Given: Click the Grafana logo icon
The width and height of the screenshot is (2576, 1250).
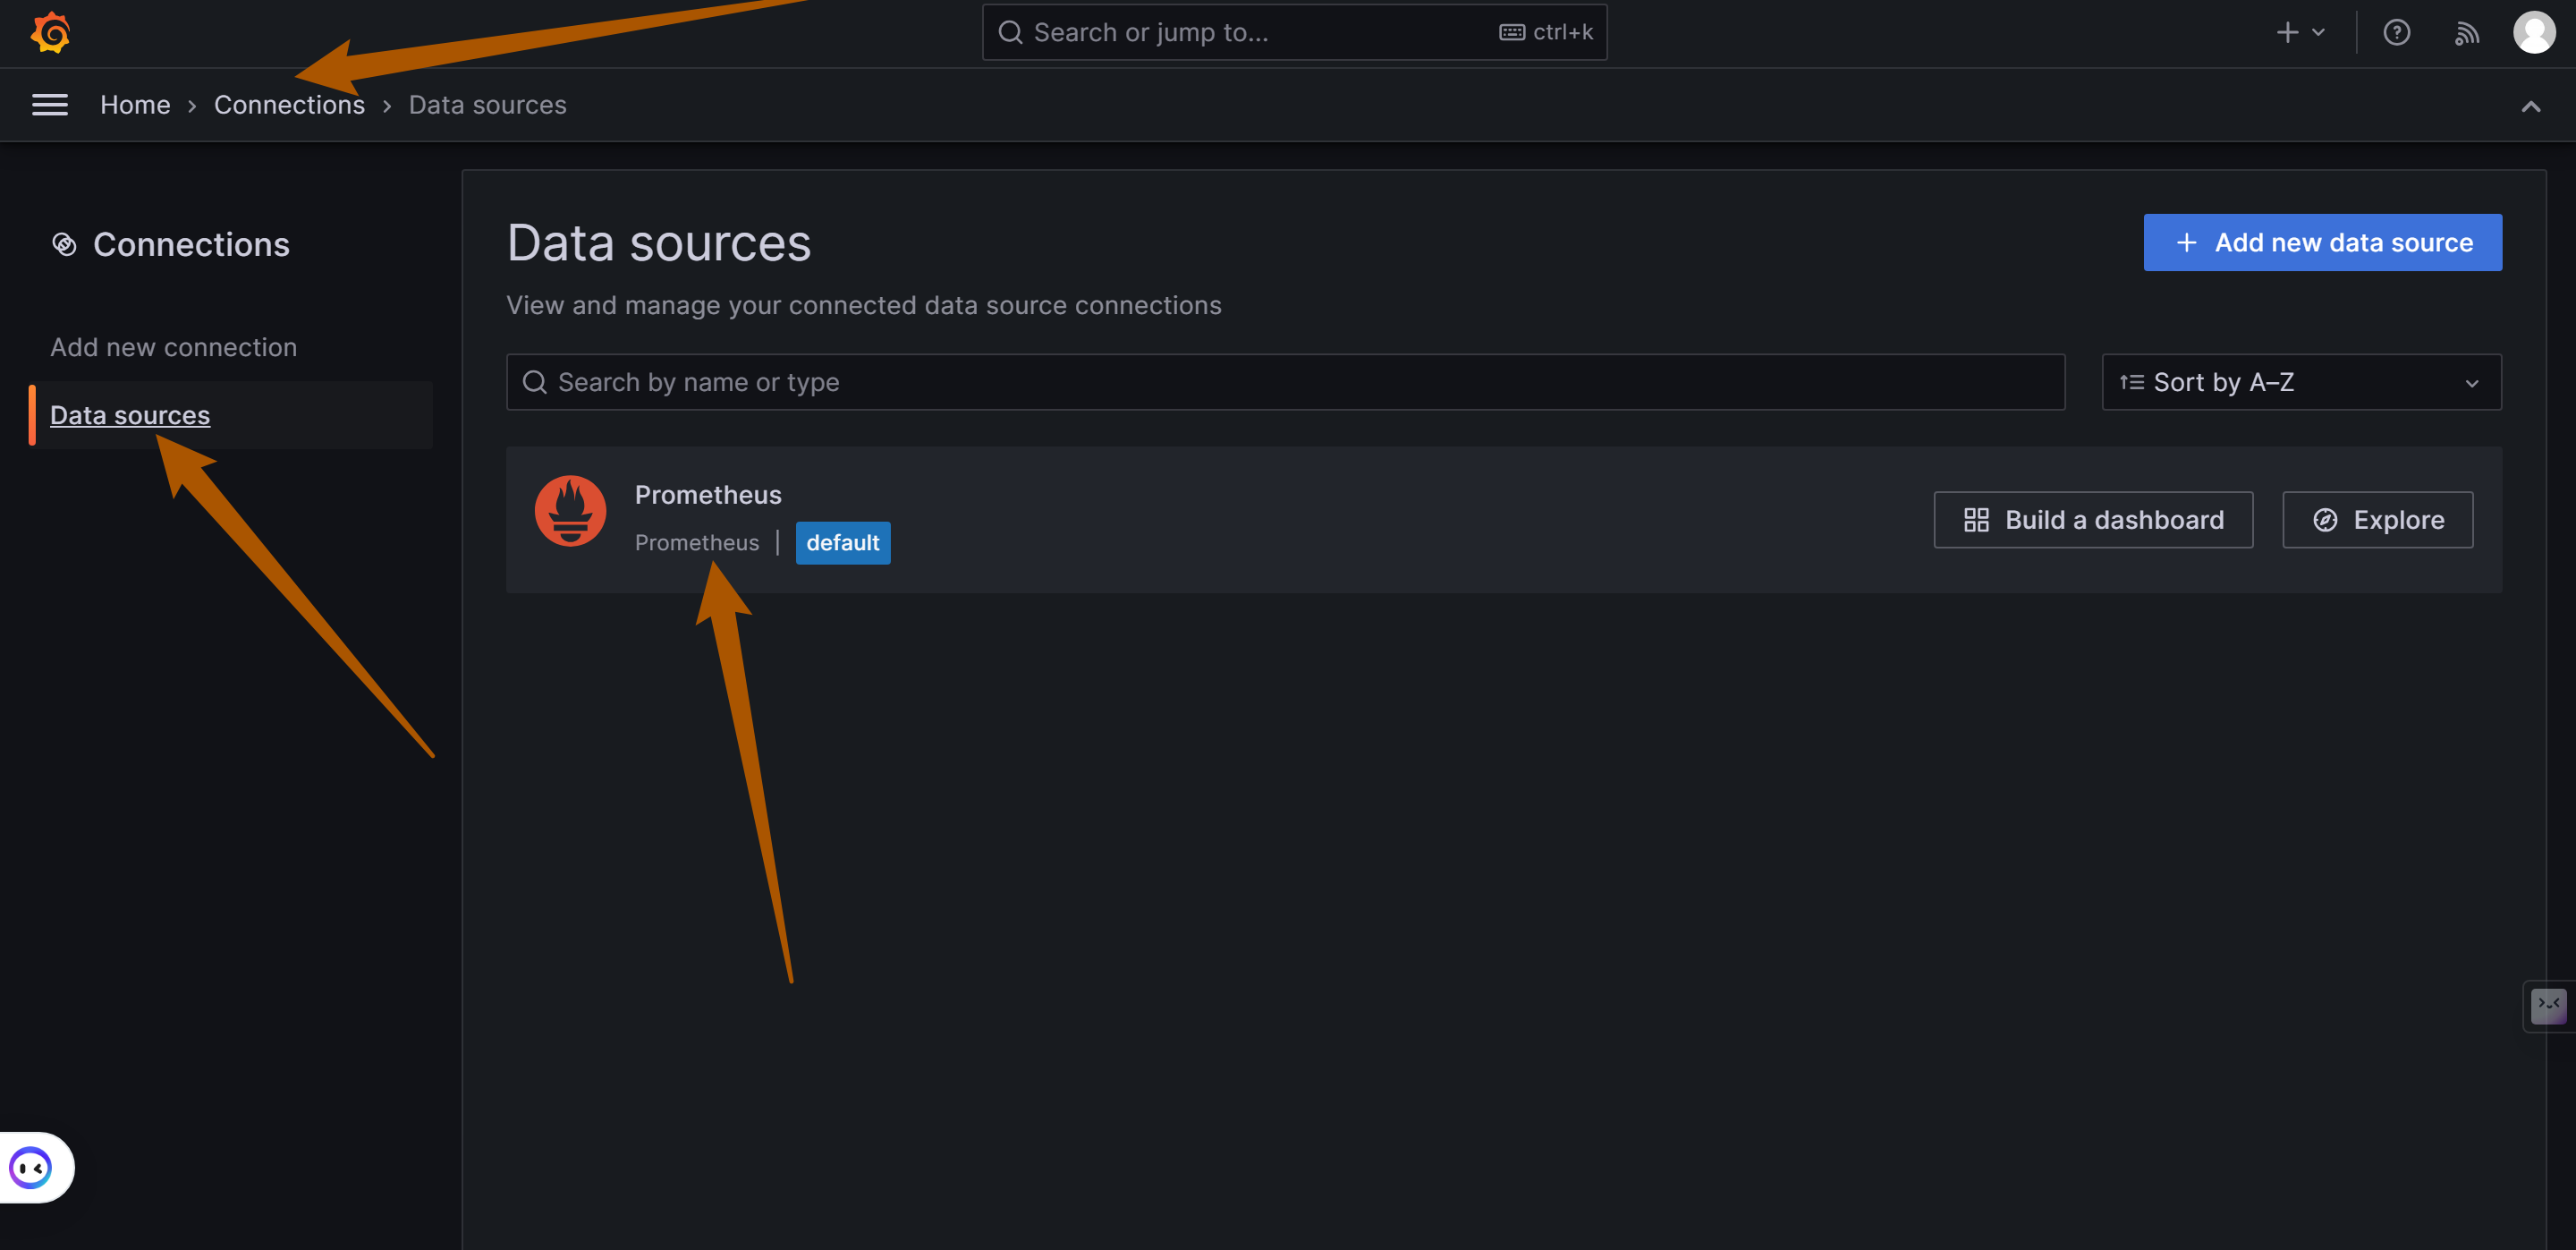Looking at the screenshot, I should click(47, 31).
